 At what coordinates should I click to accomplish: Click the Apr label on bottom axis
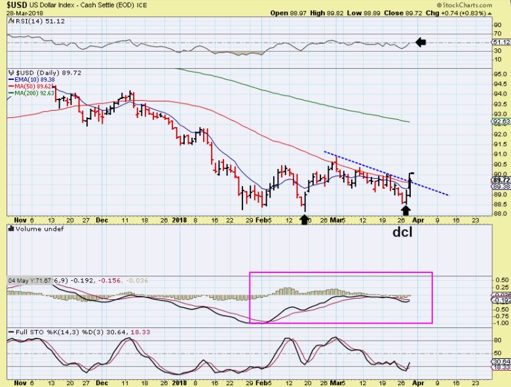tap(418, 383)
